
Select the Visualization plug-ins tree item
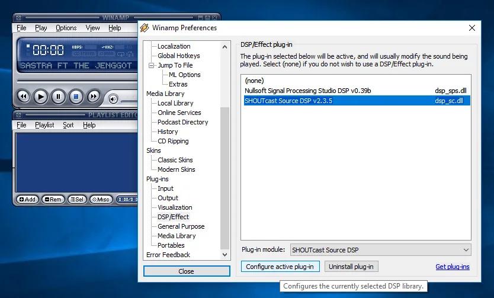pos(175,207)
